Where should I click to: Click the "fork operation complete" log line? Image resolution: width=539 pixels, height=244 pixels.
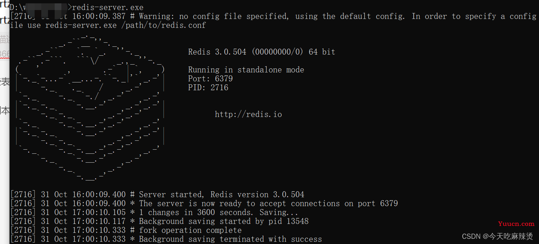point(126,230)
